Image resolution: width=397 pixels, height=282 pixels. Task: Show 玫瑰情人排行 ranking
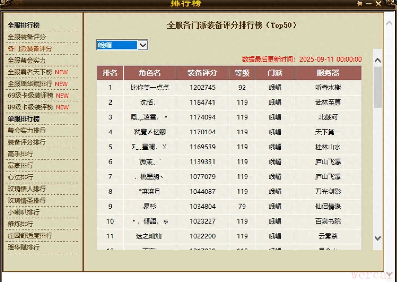(27, 189)
